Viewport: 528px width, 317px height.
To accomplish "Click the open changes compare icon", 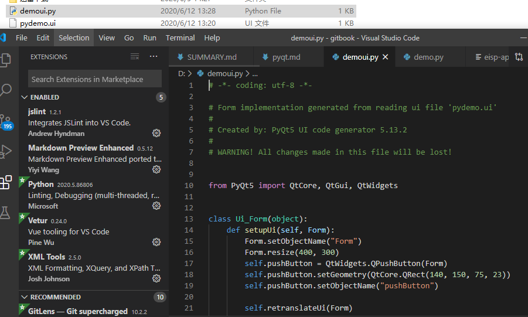I will (519, 57).
